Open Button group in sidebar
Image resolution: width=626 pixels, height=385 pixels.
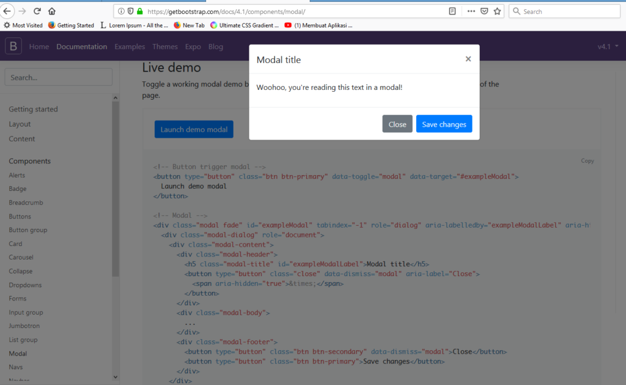(28, 230)
